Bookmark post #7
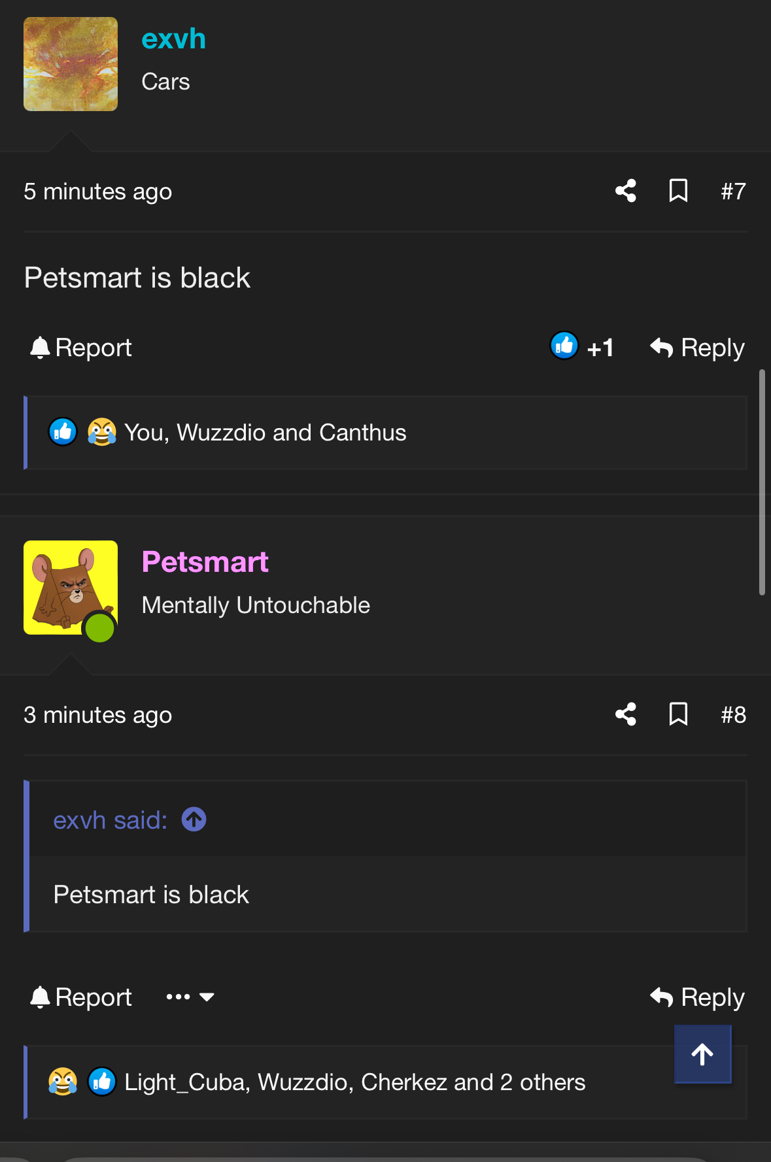 (678, 191)
